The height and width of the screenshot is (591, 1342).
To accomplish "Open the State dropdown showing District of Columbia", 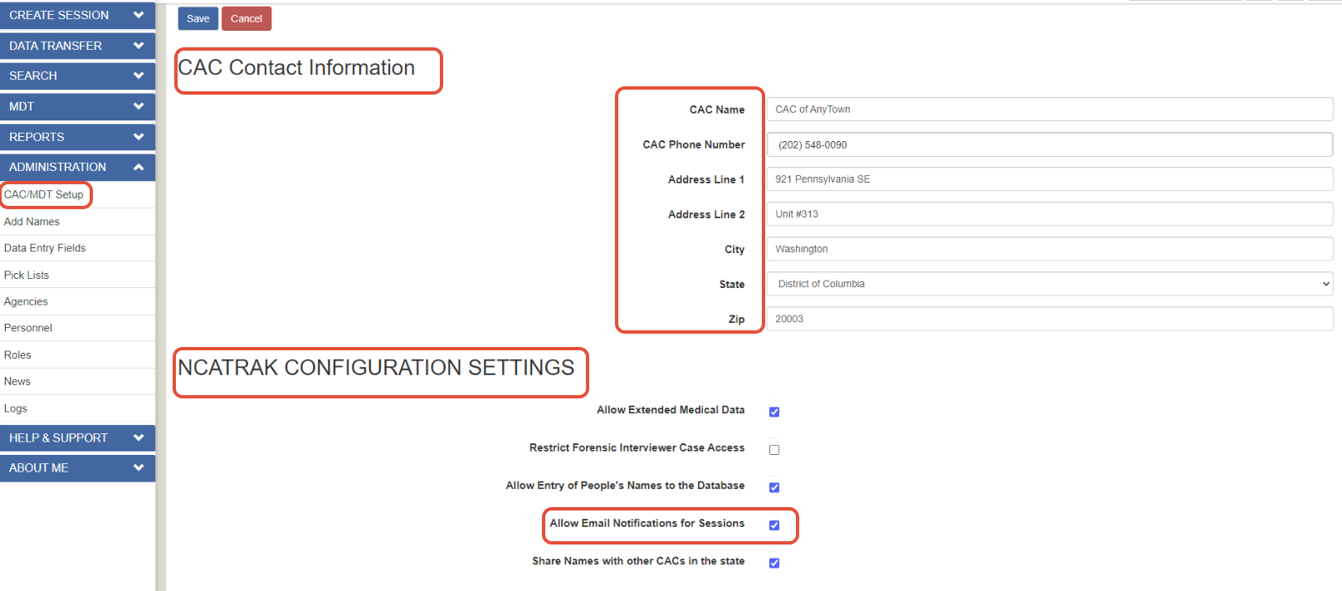I will pyautogui.click(x=1050, y=284).
